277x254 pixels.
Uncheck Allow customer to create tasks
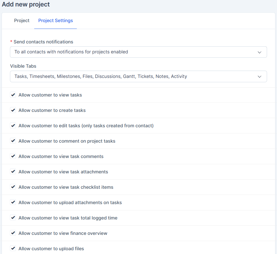(13, 110)
